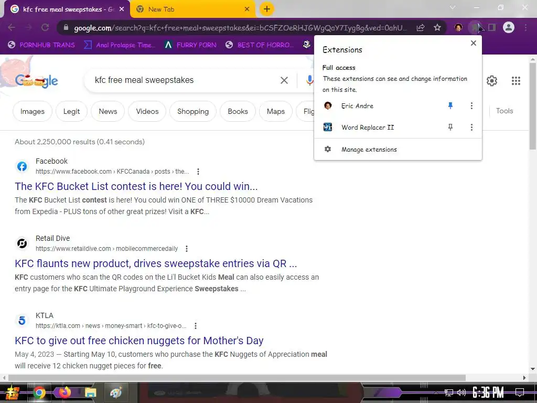Click the address bar URL
537x403 pixels.
click(240, 28)
